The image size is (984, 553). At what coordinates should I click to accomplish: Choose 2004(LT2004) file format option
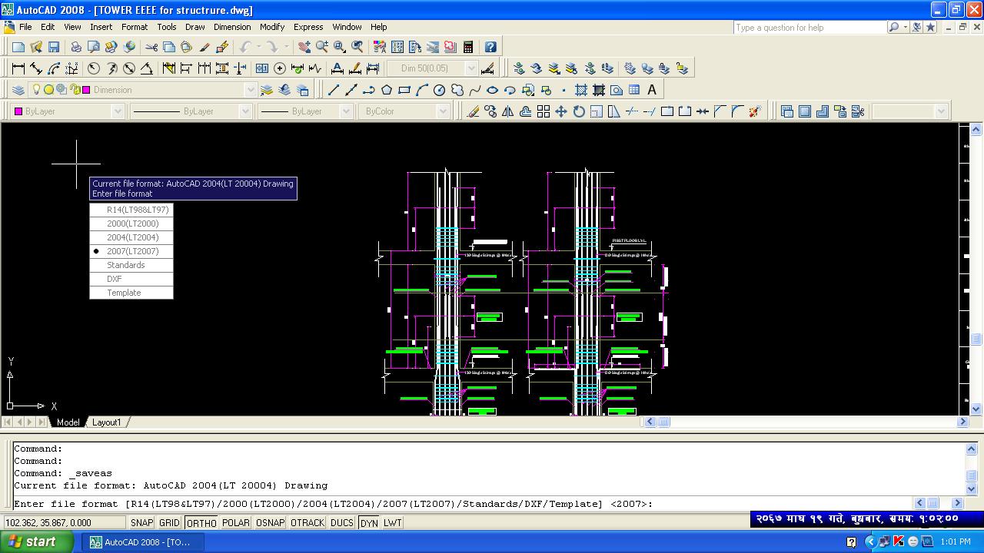pos(131,237)
